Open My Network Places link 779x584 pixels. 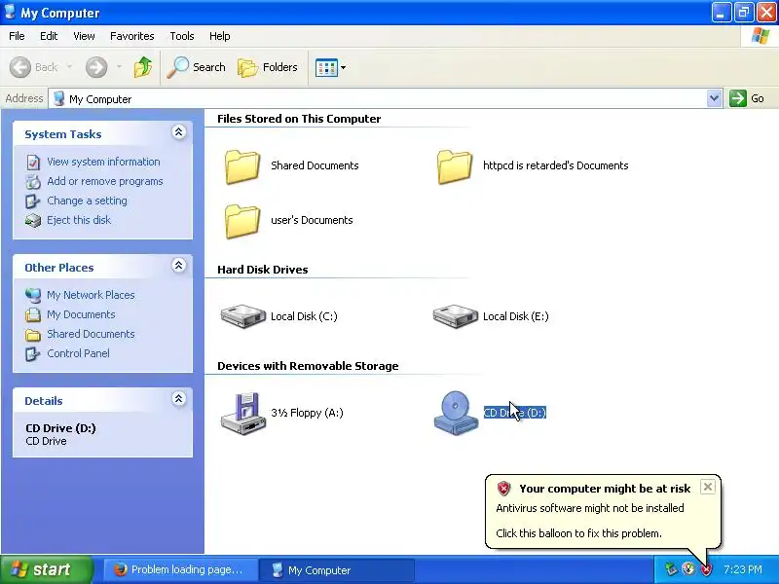(91, 295)
